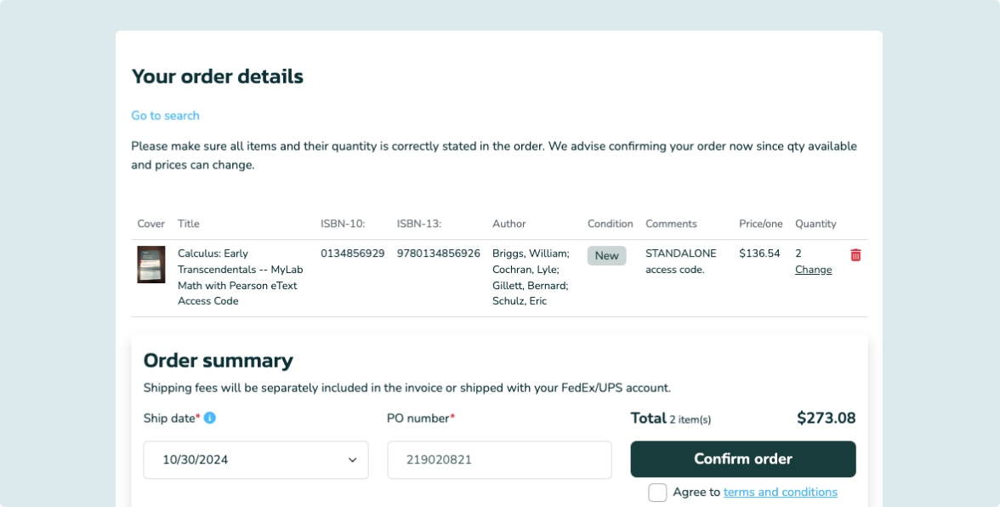
Task: Click the Price/one column header
Action: tap(761, 224)
